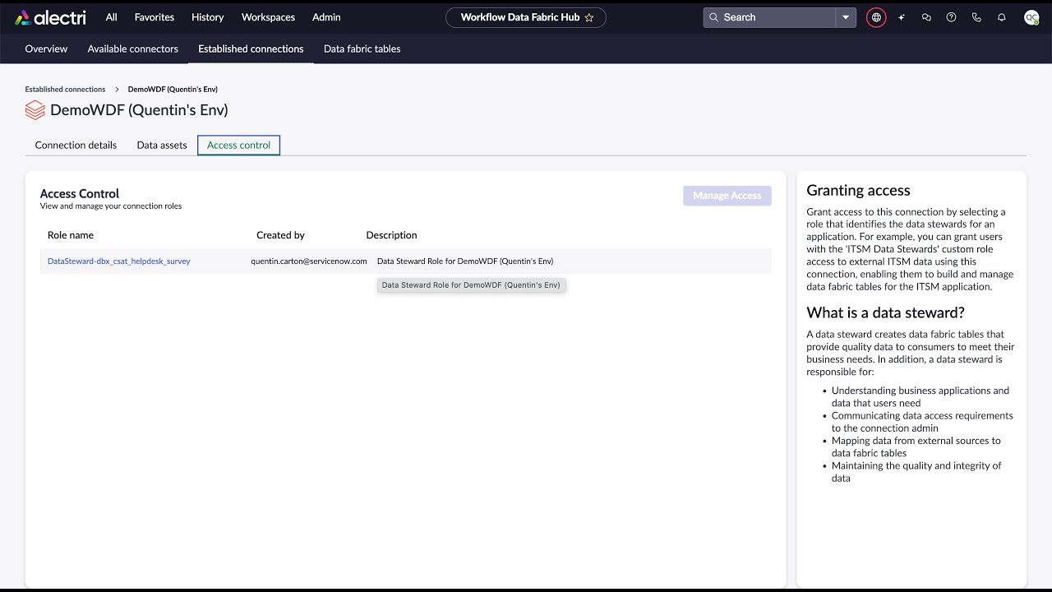The width and height of the screenshot is (1052, 592).
Task: Open the globe scope selector icon
Action: [x=877, y=17]
